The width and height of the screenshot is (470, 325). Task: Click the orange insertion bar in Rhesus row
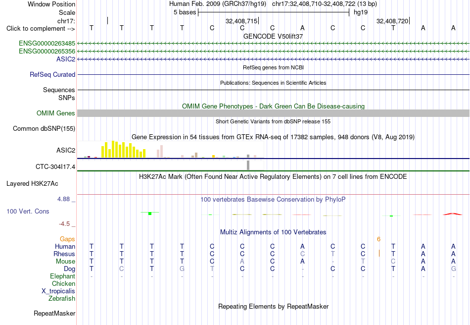pos(379,253)
